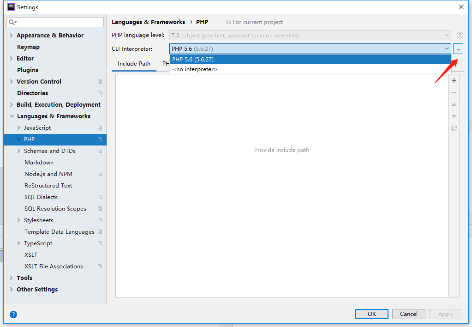Image resolution: width=472 pixels, height=327 pixels.
Task: Open the help question mark at bottom left
Action: (13, 315)
